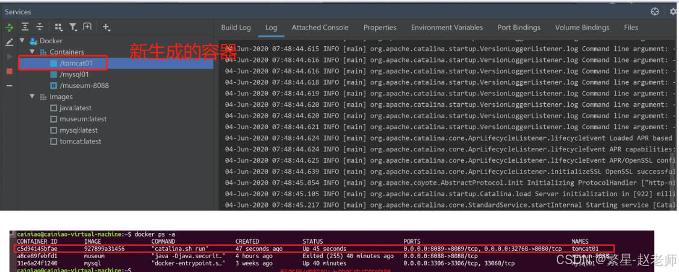Open the Properties tab
The width and height of the screenshot is (679, 272).
click(380, 28)
